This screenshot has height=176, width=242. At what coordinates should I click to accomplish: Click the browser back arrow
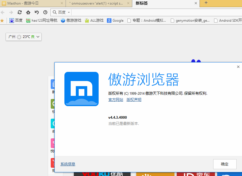[x=3, y=12]
